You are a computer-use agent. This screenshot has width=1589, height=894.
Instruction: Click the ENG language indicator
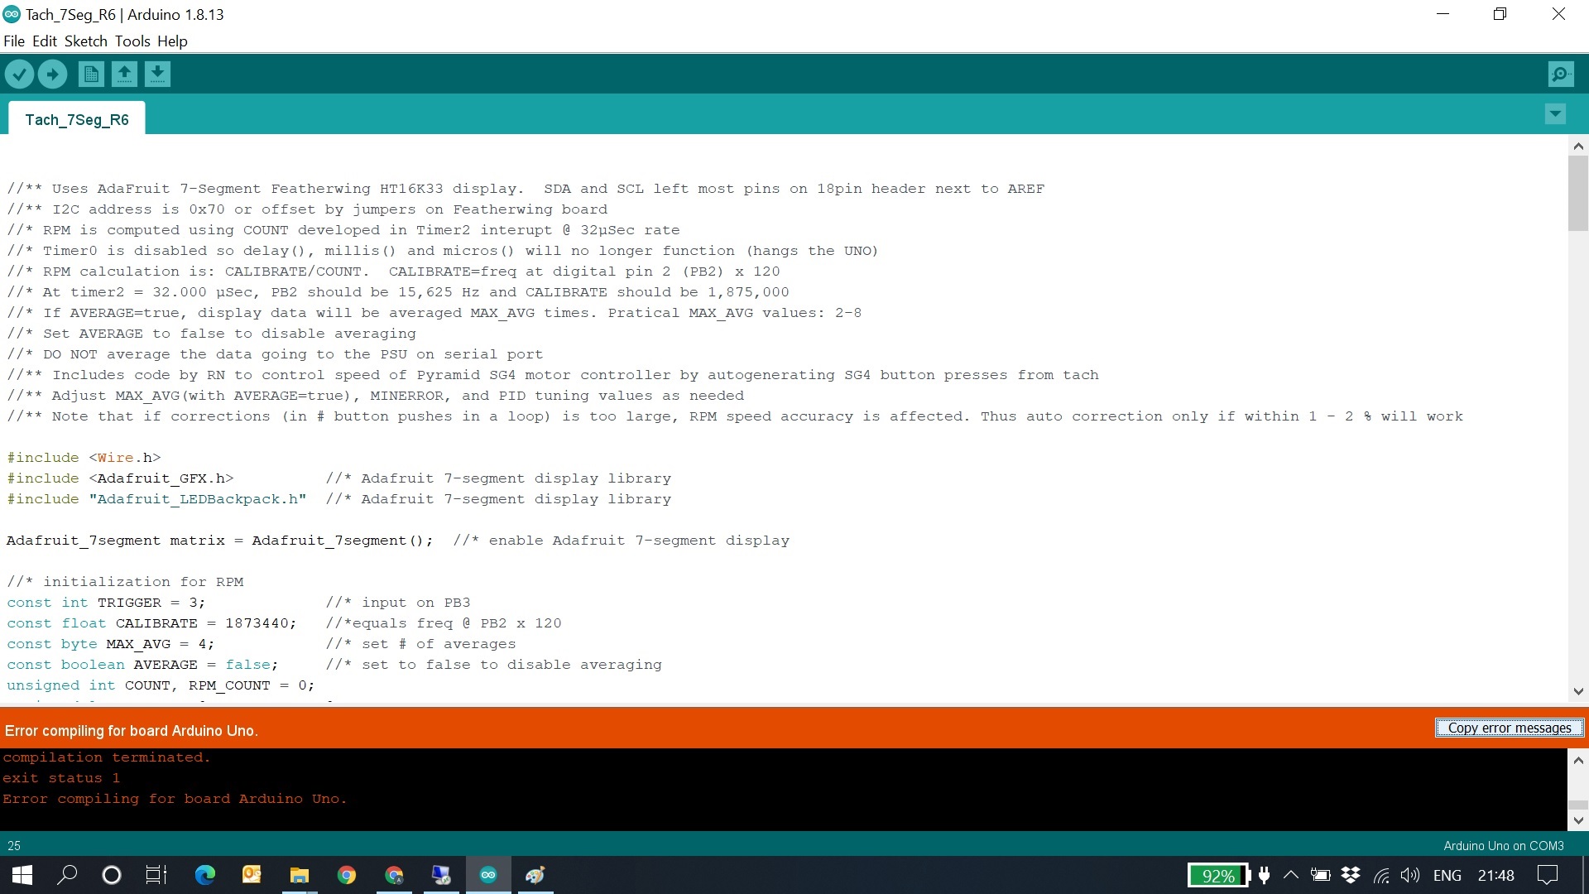tap(1447, 875)
